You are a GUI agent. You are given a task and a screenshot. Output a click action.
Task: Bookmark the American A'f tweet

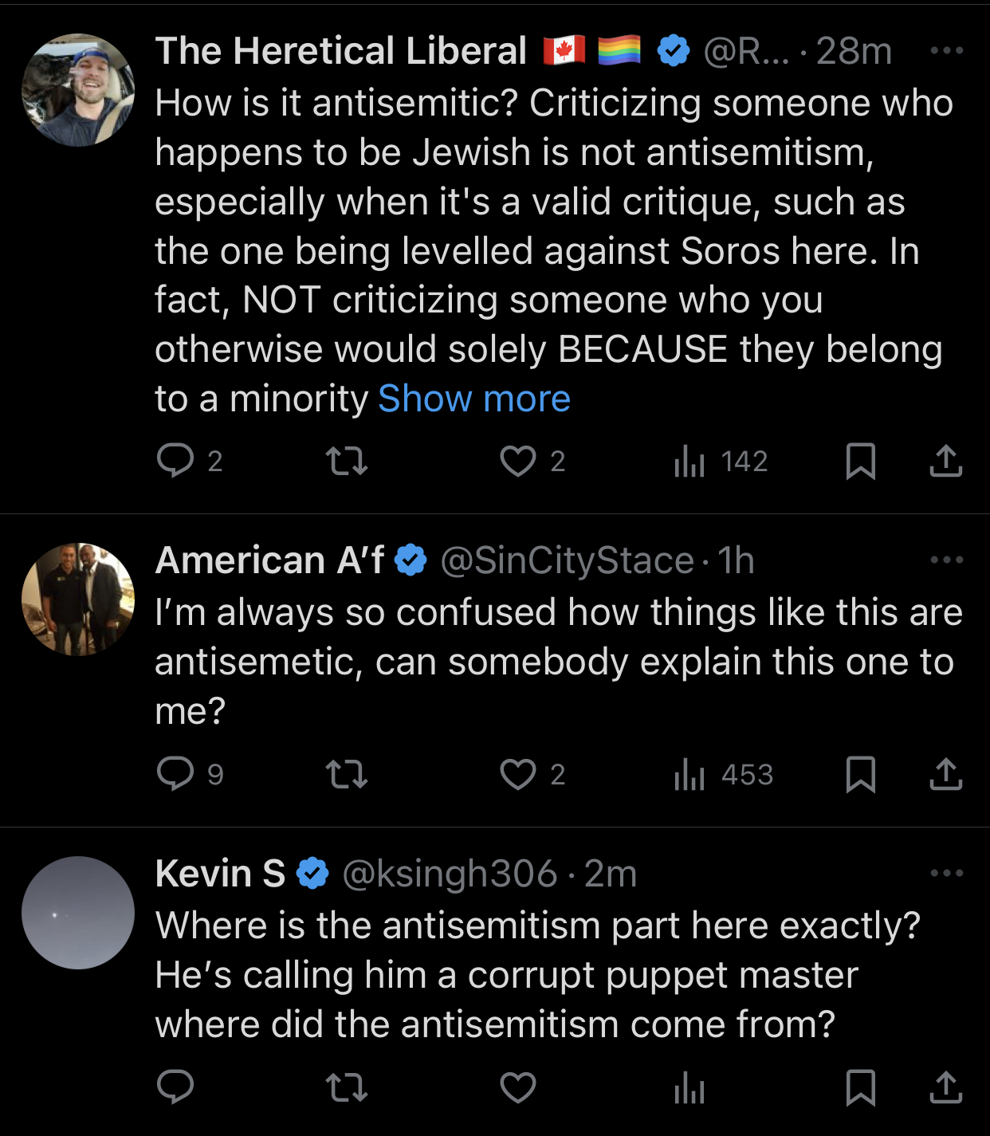[x=860, y=773]
